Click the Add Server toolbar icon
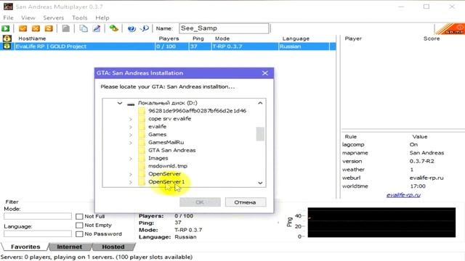The image size is (465, 261). pos(23,28)
